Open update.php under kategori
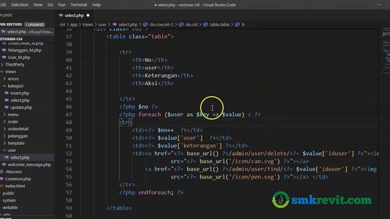Viewport: 390px width, 219px height. pyautogui.click(x=21, y=108)
